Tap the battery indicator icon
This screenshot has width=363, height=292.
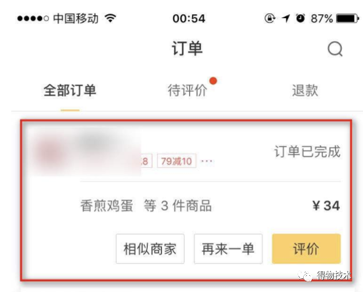[347, 19]
